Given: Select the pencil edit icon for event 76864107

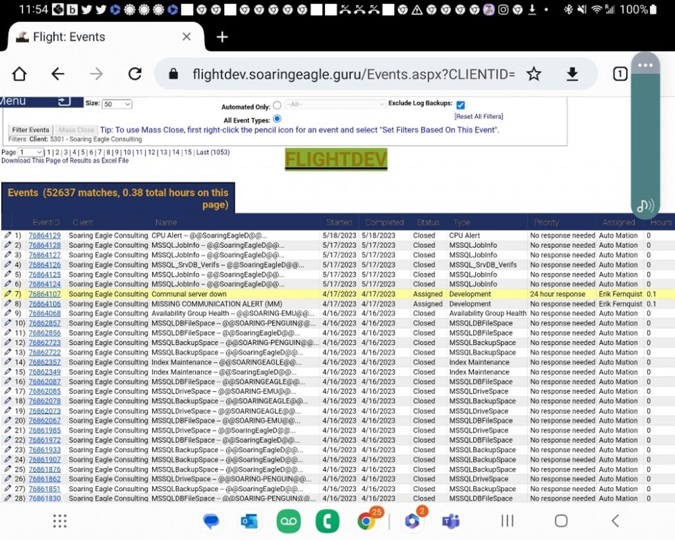Looking at the screenshot, I should point(6,293).
